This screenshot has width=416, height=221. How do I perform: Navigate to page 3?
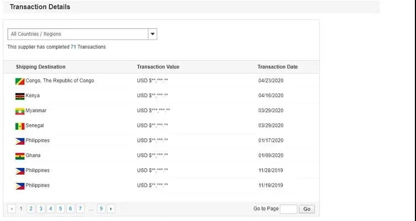40,209
